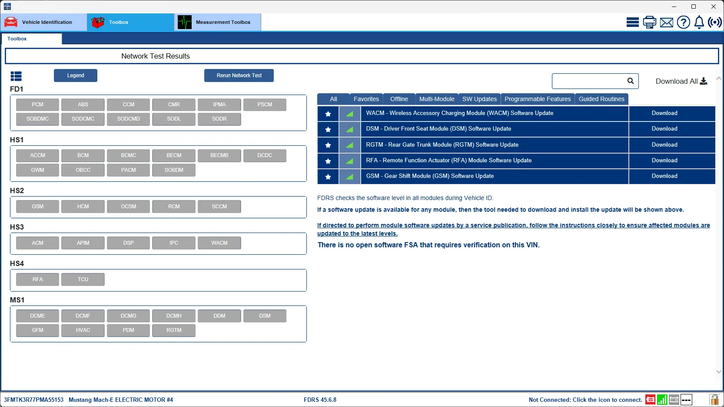Open the service publication instructions link
724x407 pixels.
513,229
